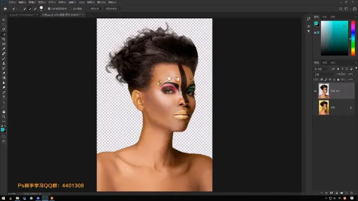This screenshot has height=201, width=358.
Task: Choose the Subtract from Selection mode
Action: click(35, 9)
